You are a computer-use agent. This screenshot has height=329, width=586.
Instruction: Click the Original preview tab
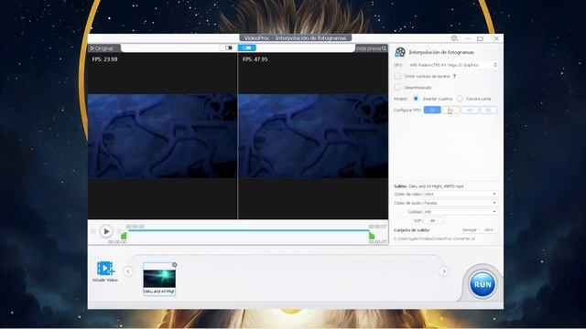tap(102, 48)
